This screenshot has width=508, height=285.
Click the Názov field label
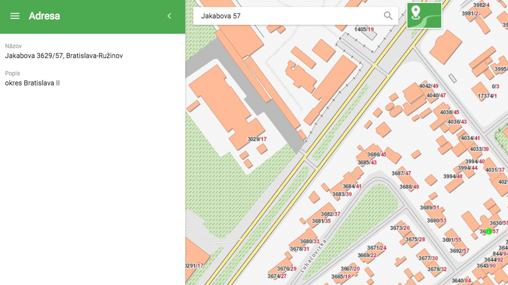pyautogui.click(x=13, y=46)
